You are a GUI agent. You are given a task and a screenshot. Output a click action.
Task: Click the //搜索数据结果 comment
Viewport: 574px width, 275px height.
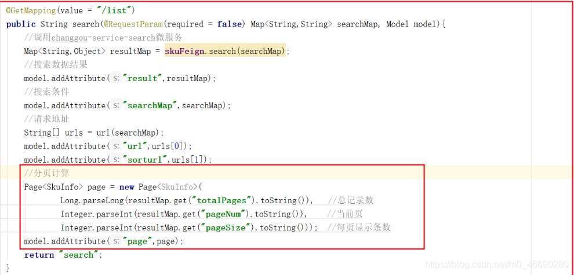(56, 65)
